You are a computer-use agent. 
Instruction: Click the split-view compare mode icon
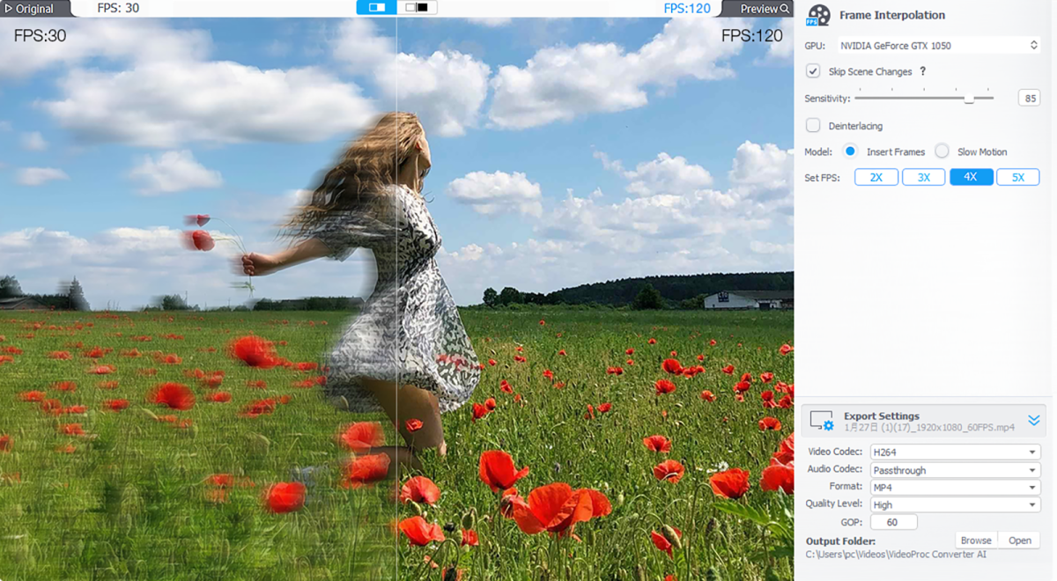point(376,8)
